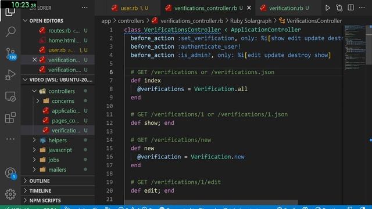372x209 pixels.
Task: Open home.html file in Open Editors
Action: point(58,41)
